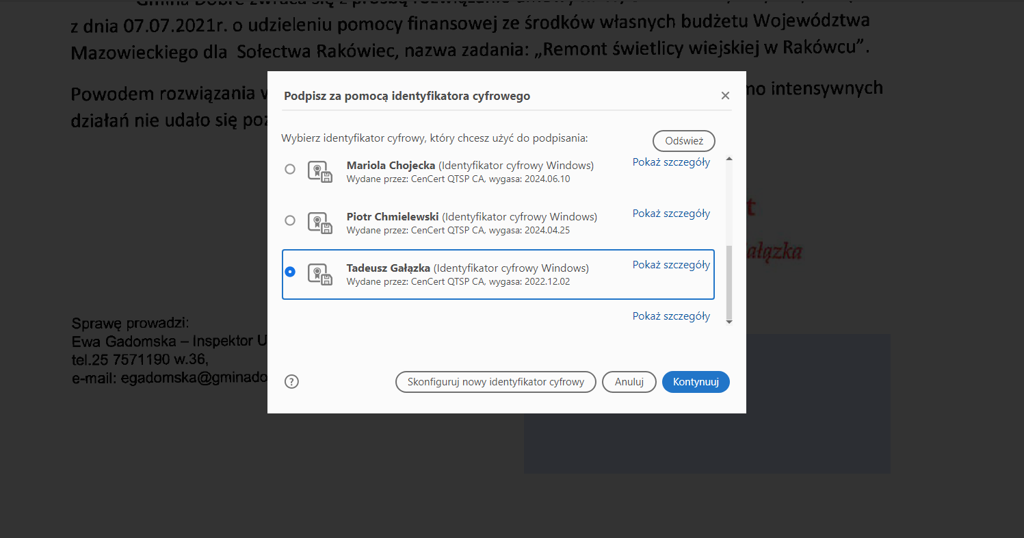Open help via the question mark icon
1024x538 pixels.
point(291,382)
